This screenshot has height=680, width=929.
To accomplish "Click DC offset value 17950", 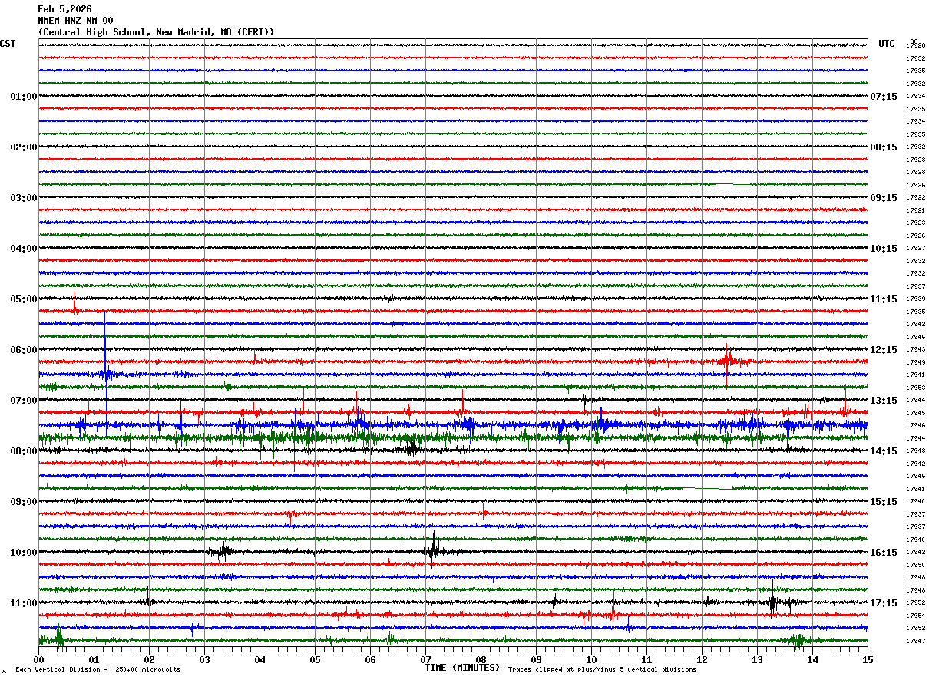I will click(915, 565).
